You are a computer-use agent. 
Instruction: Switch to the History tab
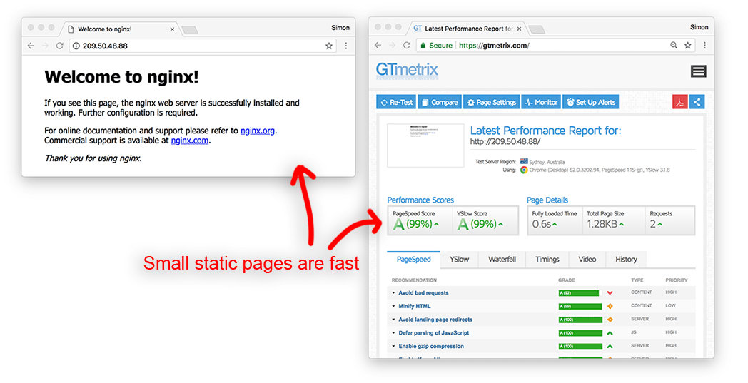(627, 260)
